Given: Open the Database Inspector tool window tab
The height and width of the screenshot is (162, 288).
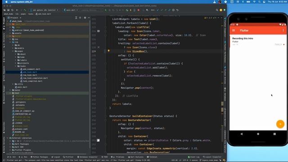Looking at the screenshot, I should click(x=87, y=157).
